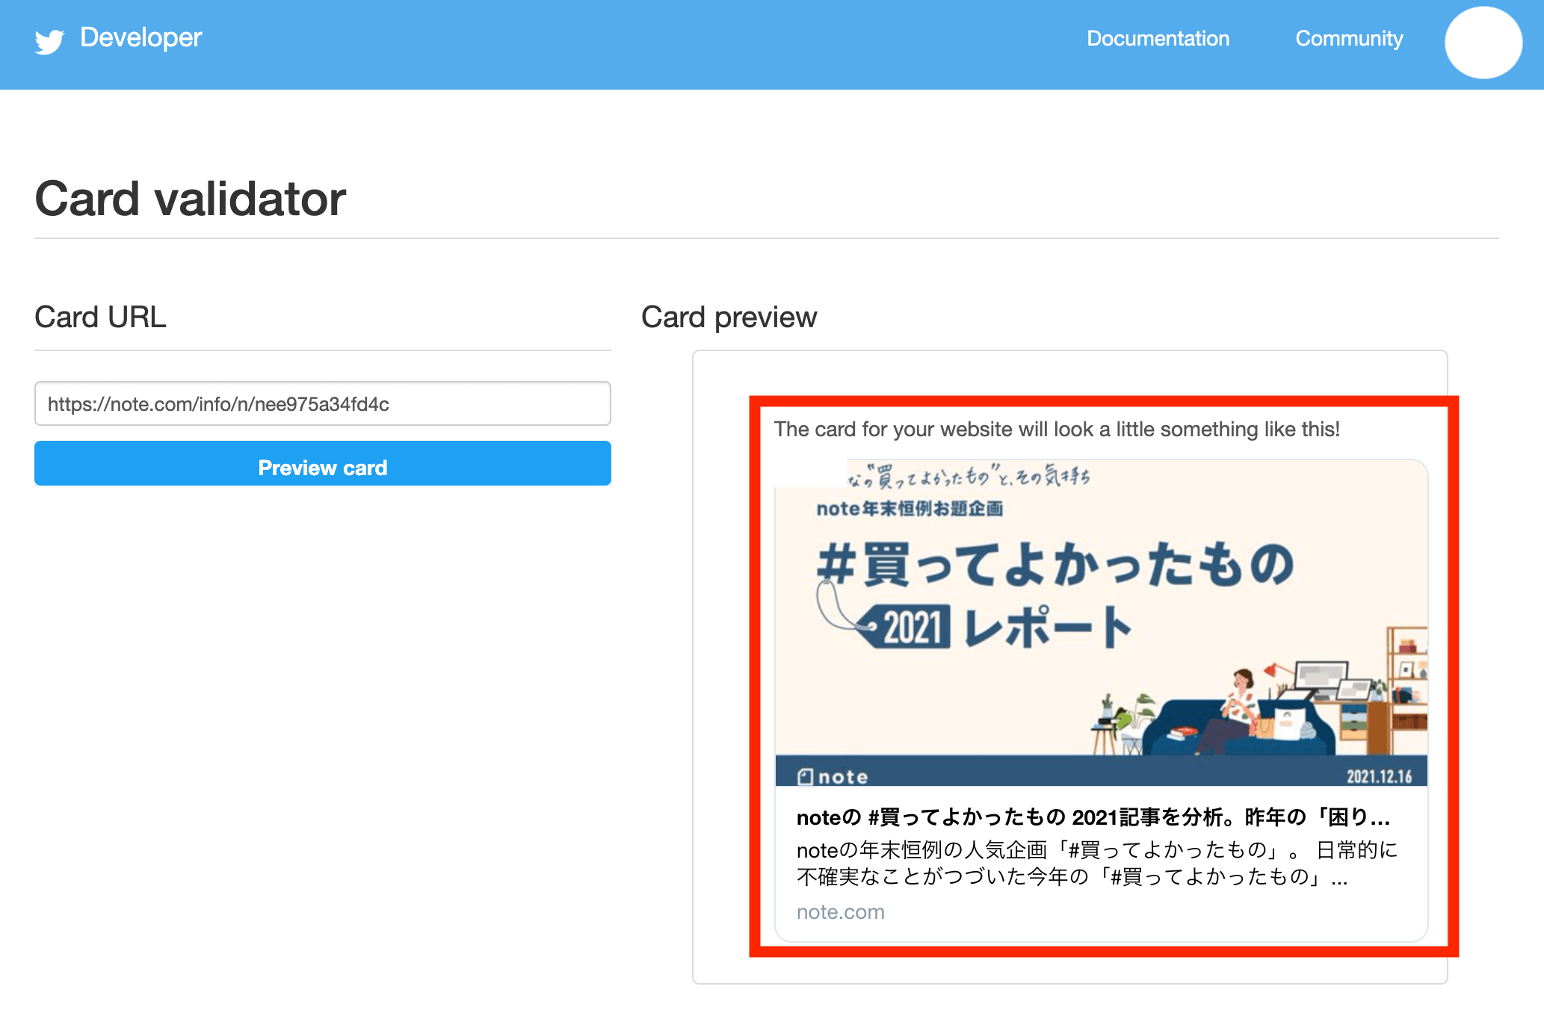Click the card description paragraph
The width and height of the screenshot is (1544, 1016).
pos(1096,863)
